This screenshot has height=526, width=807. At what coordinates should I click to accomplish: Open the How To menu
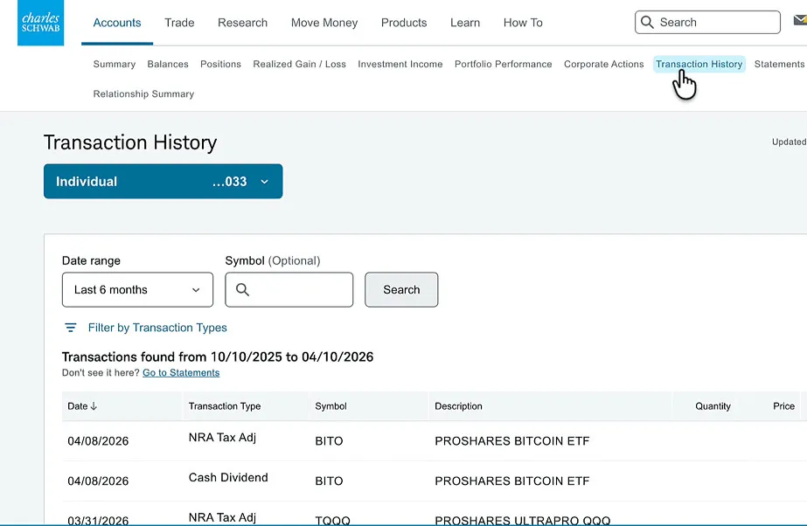(x=523, y=23)
